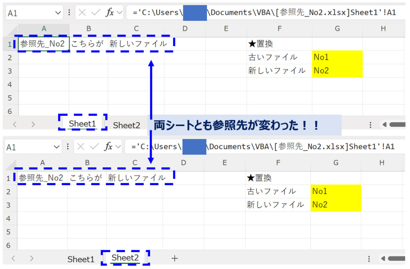Expand upper formula bar fx dropdown arrow

120,12
